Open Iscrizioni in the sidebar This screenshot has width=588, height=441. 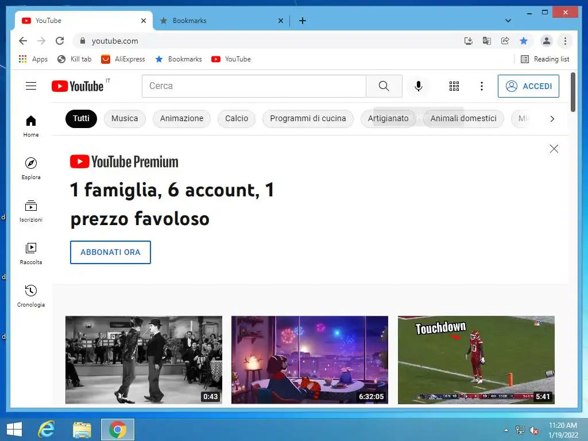31,211
